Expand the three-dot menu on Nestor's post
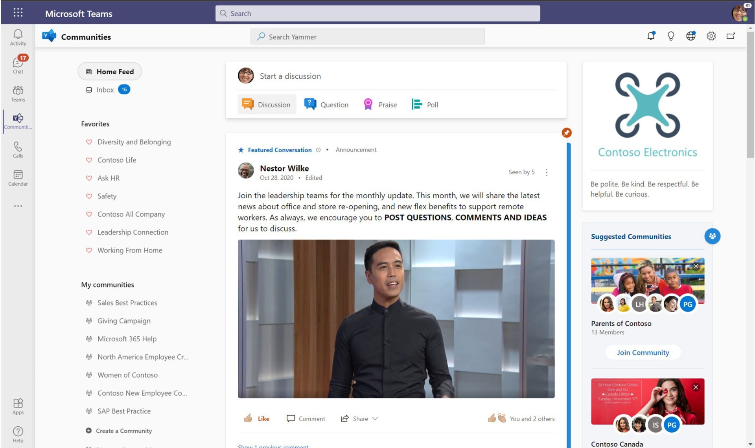Screen dimensions: 755x448 546,172
